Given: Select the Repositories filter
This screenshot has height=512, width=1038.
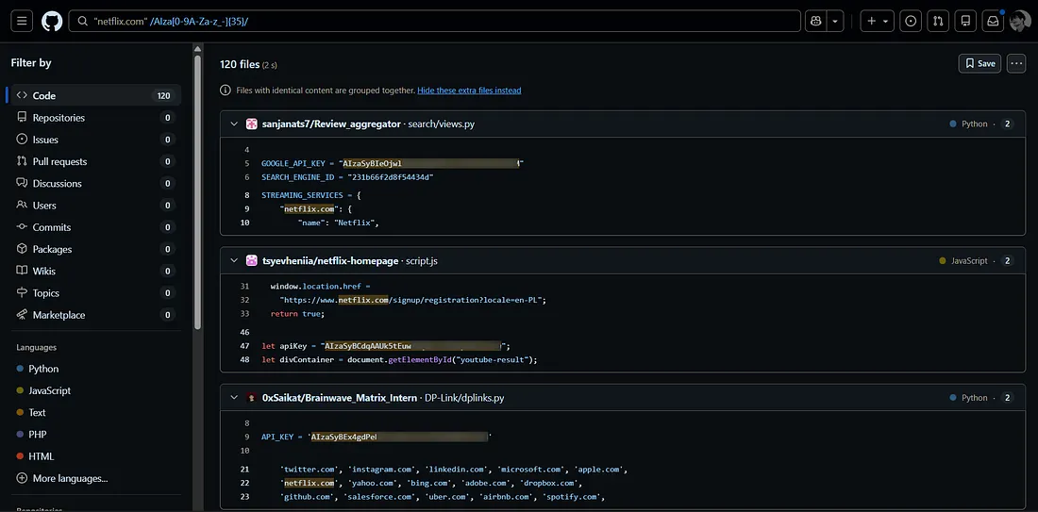Looking at the screenshot, I should click(95, 118).
